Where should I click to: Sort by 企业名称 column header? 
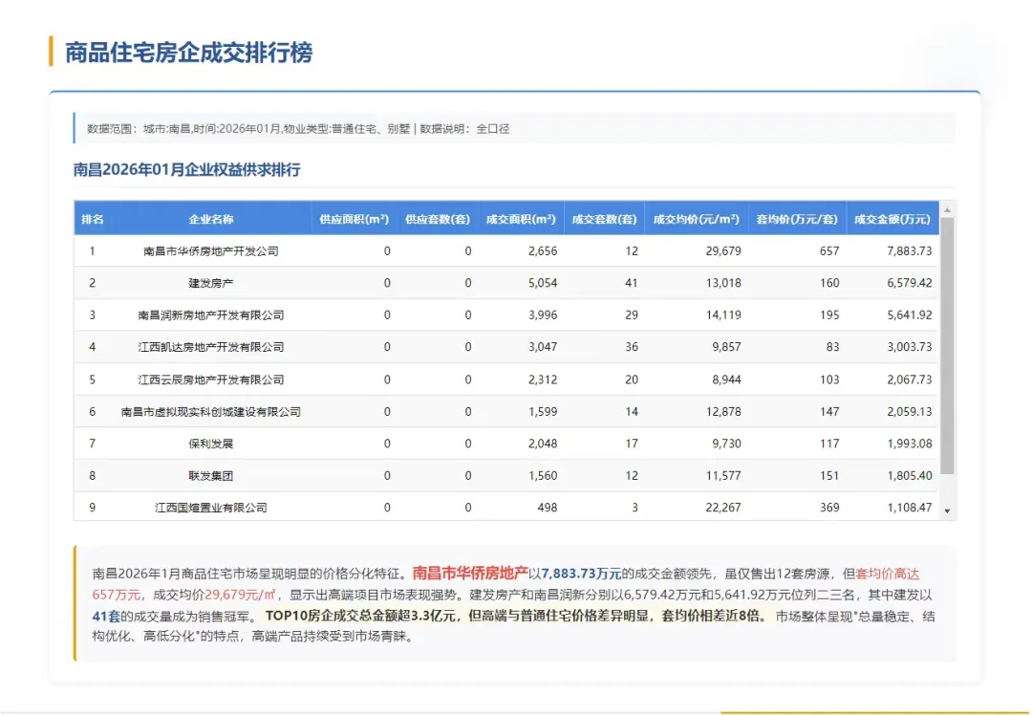(210, 219)
